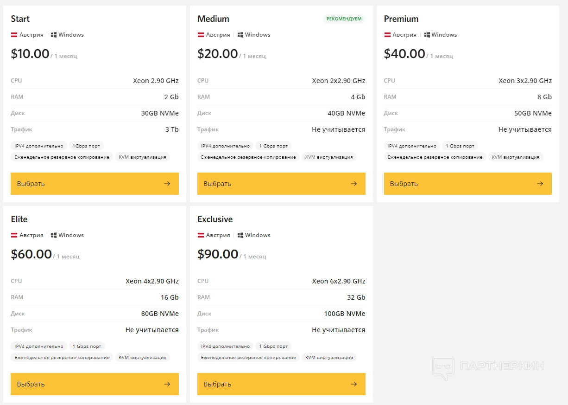Click the Windows logo in Start plan

pos(54,35)
